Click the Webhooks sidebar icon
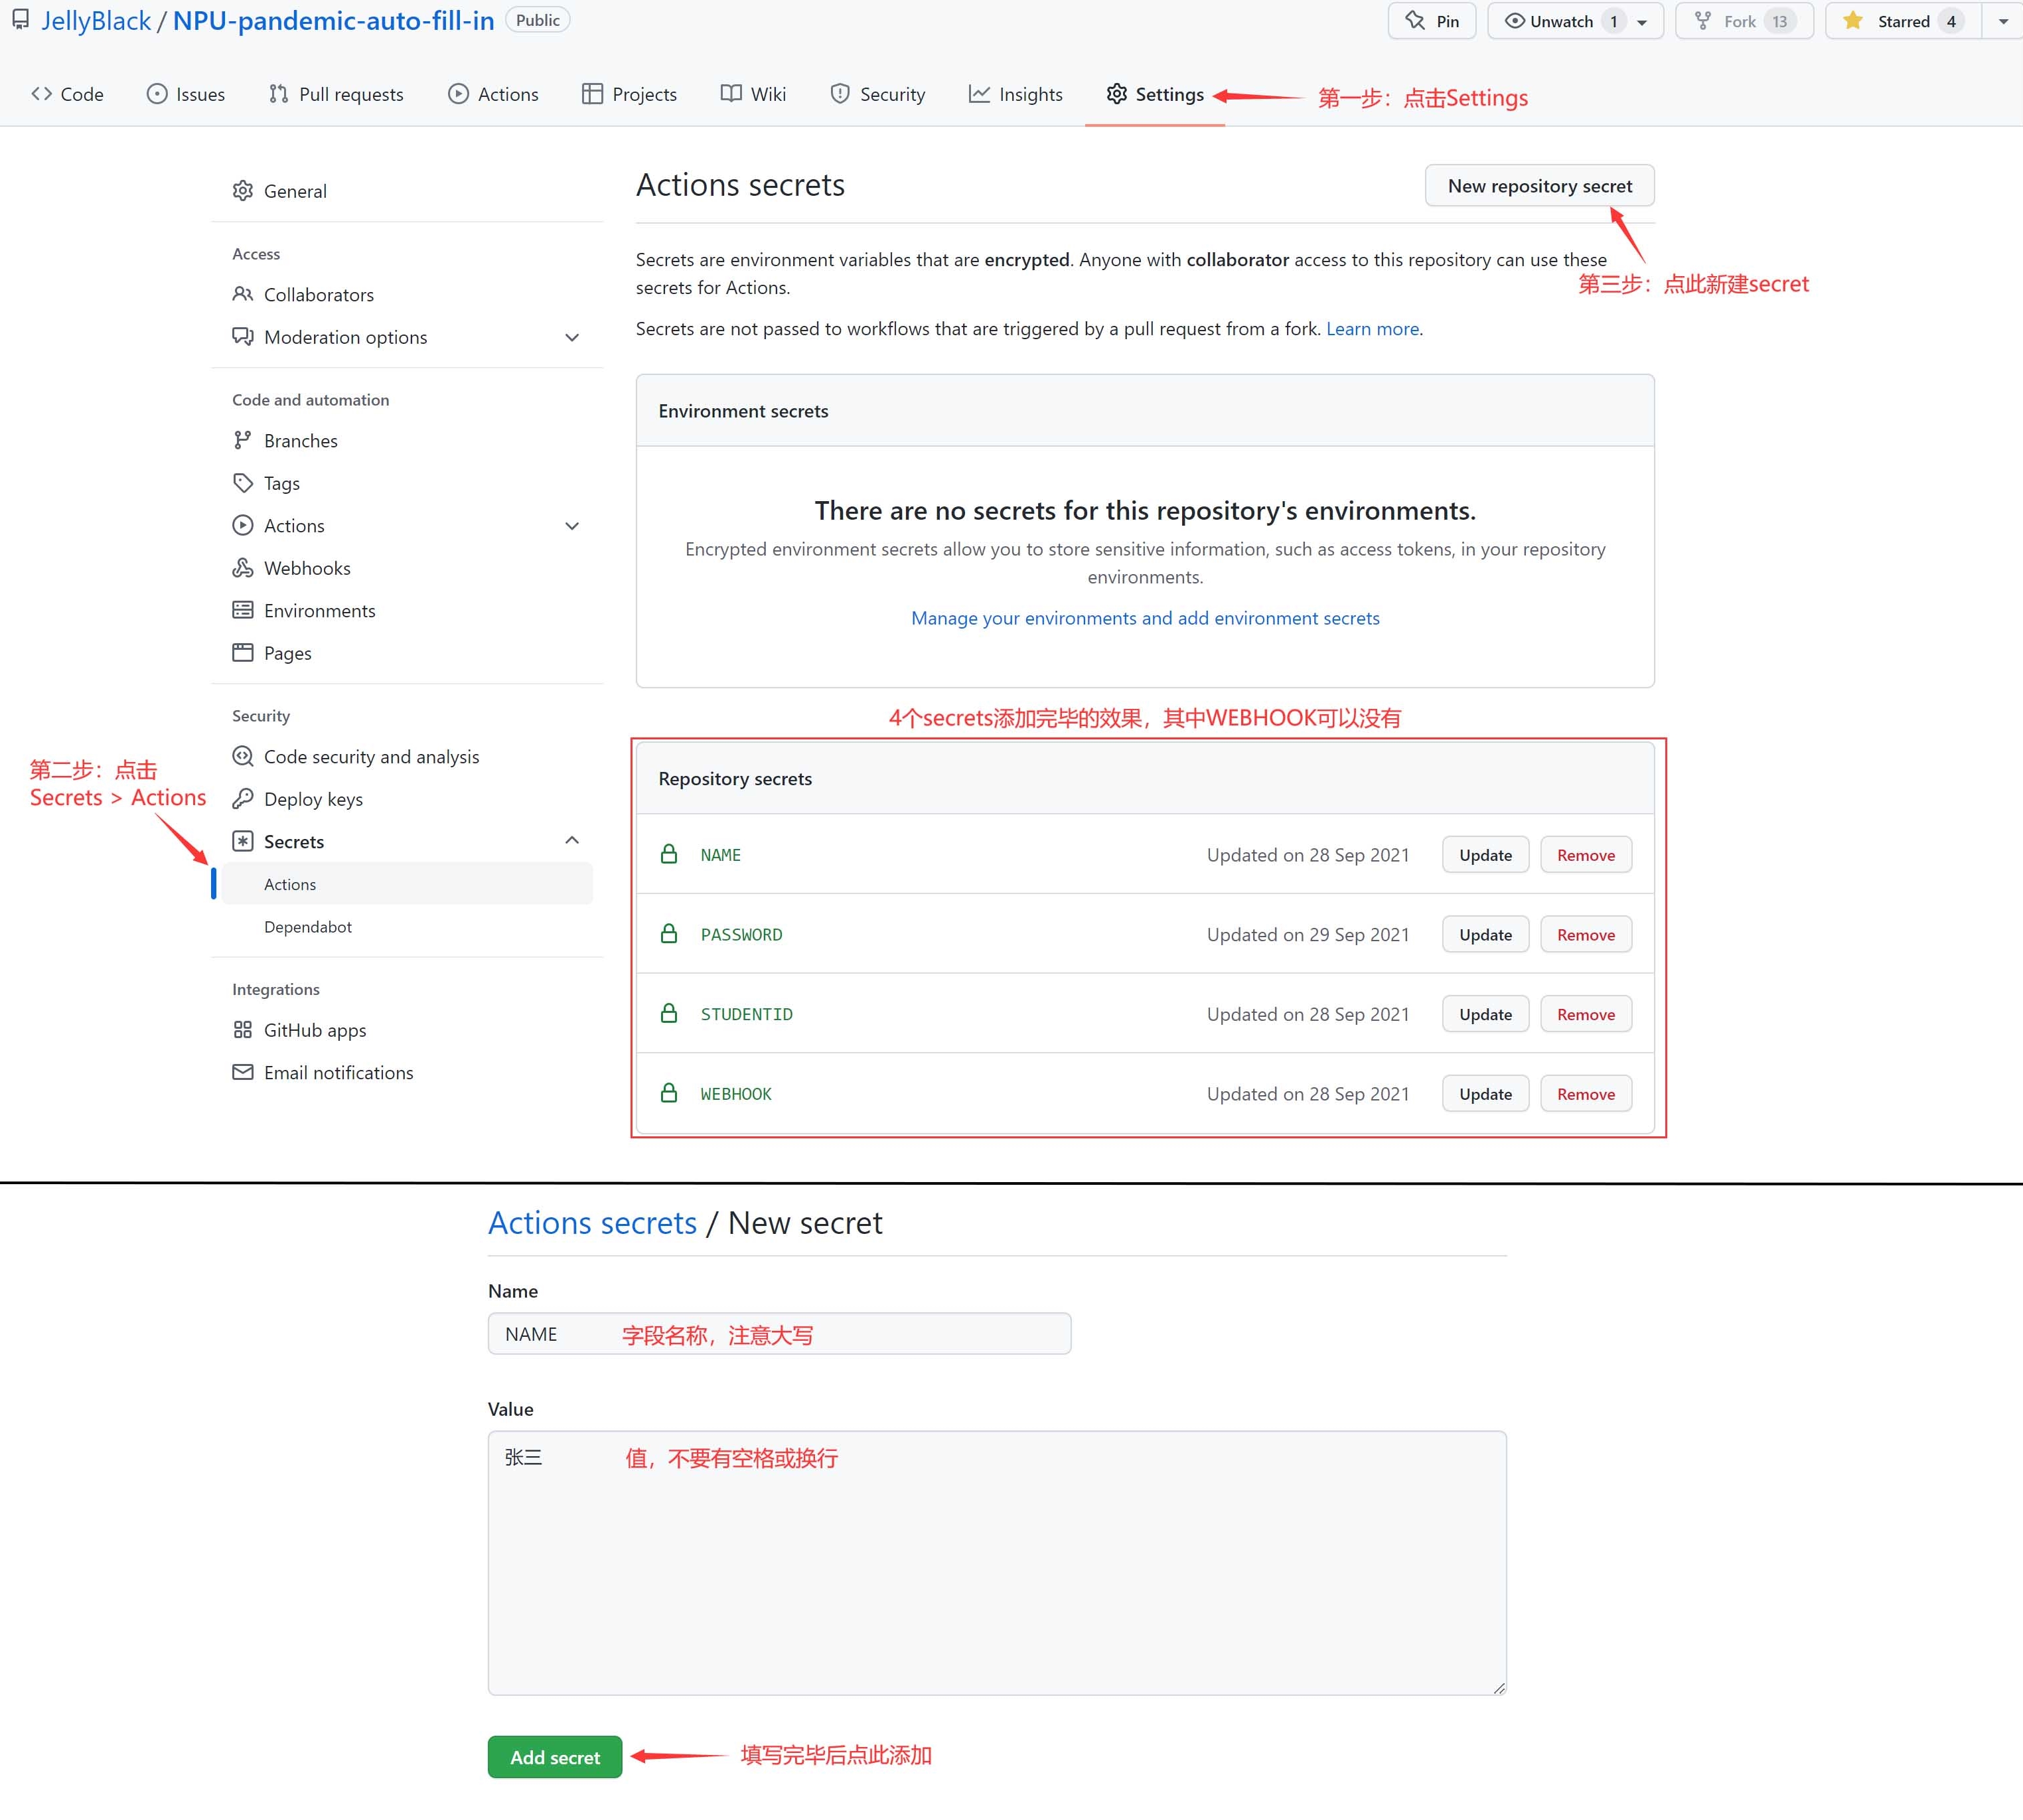The height and width of the screenshot is (1820, 2023). tap(243, 568)
